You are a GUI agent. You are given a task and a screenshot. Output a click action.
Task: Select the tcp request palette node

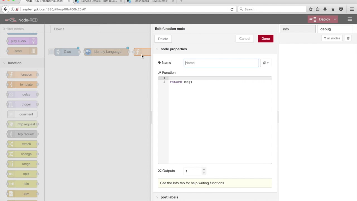[x=22, y=134]
